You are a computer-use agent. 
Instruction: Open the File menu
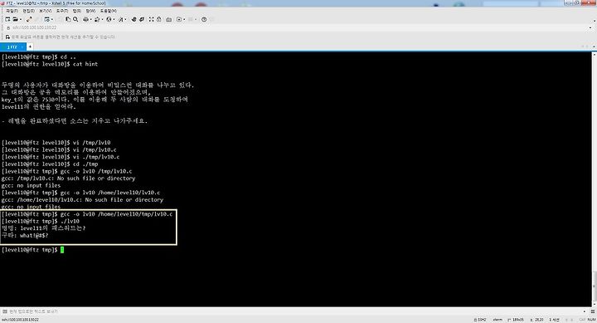[x=12, y=11]
